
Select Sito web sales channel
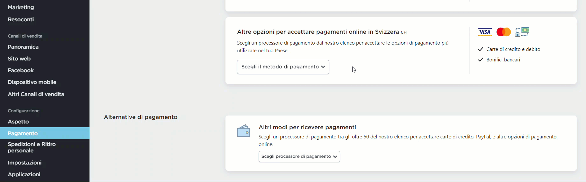[19, 59]
